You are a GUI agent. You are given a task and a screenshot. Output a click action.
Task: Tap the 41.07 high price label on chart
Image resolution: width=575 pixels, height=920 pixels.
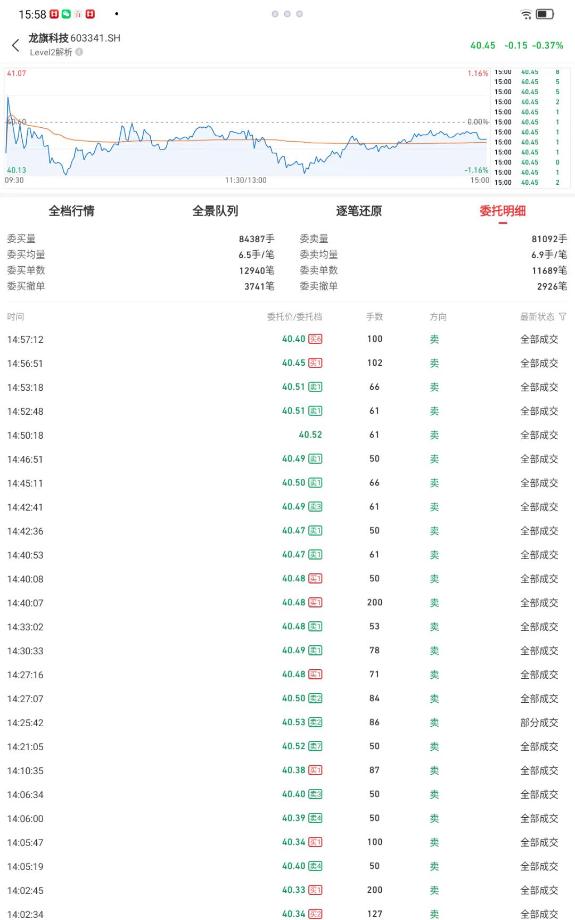(x=17, y=73)
